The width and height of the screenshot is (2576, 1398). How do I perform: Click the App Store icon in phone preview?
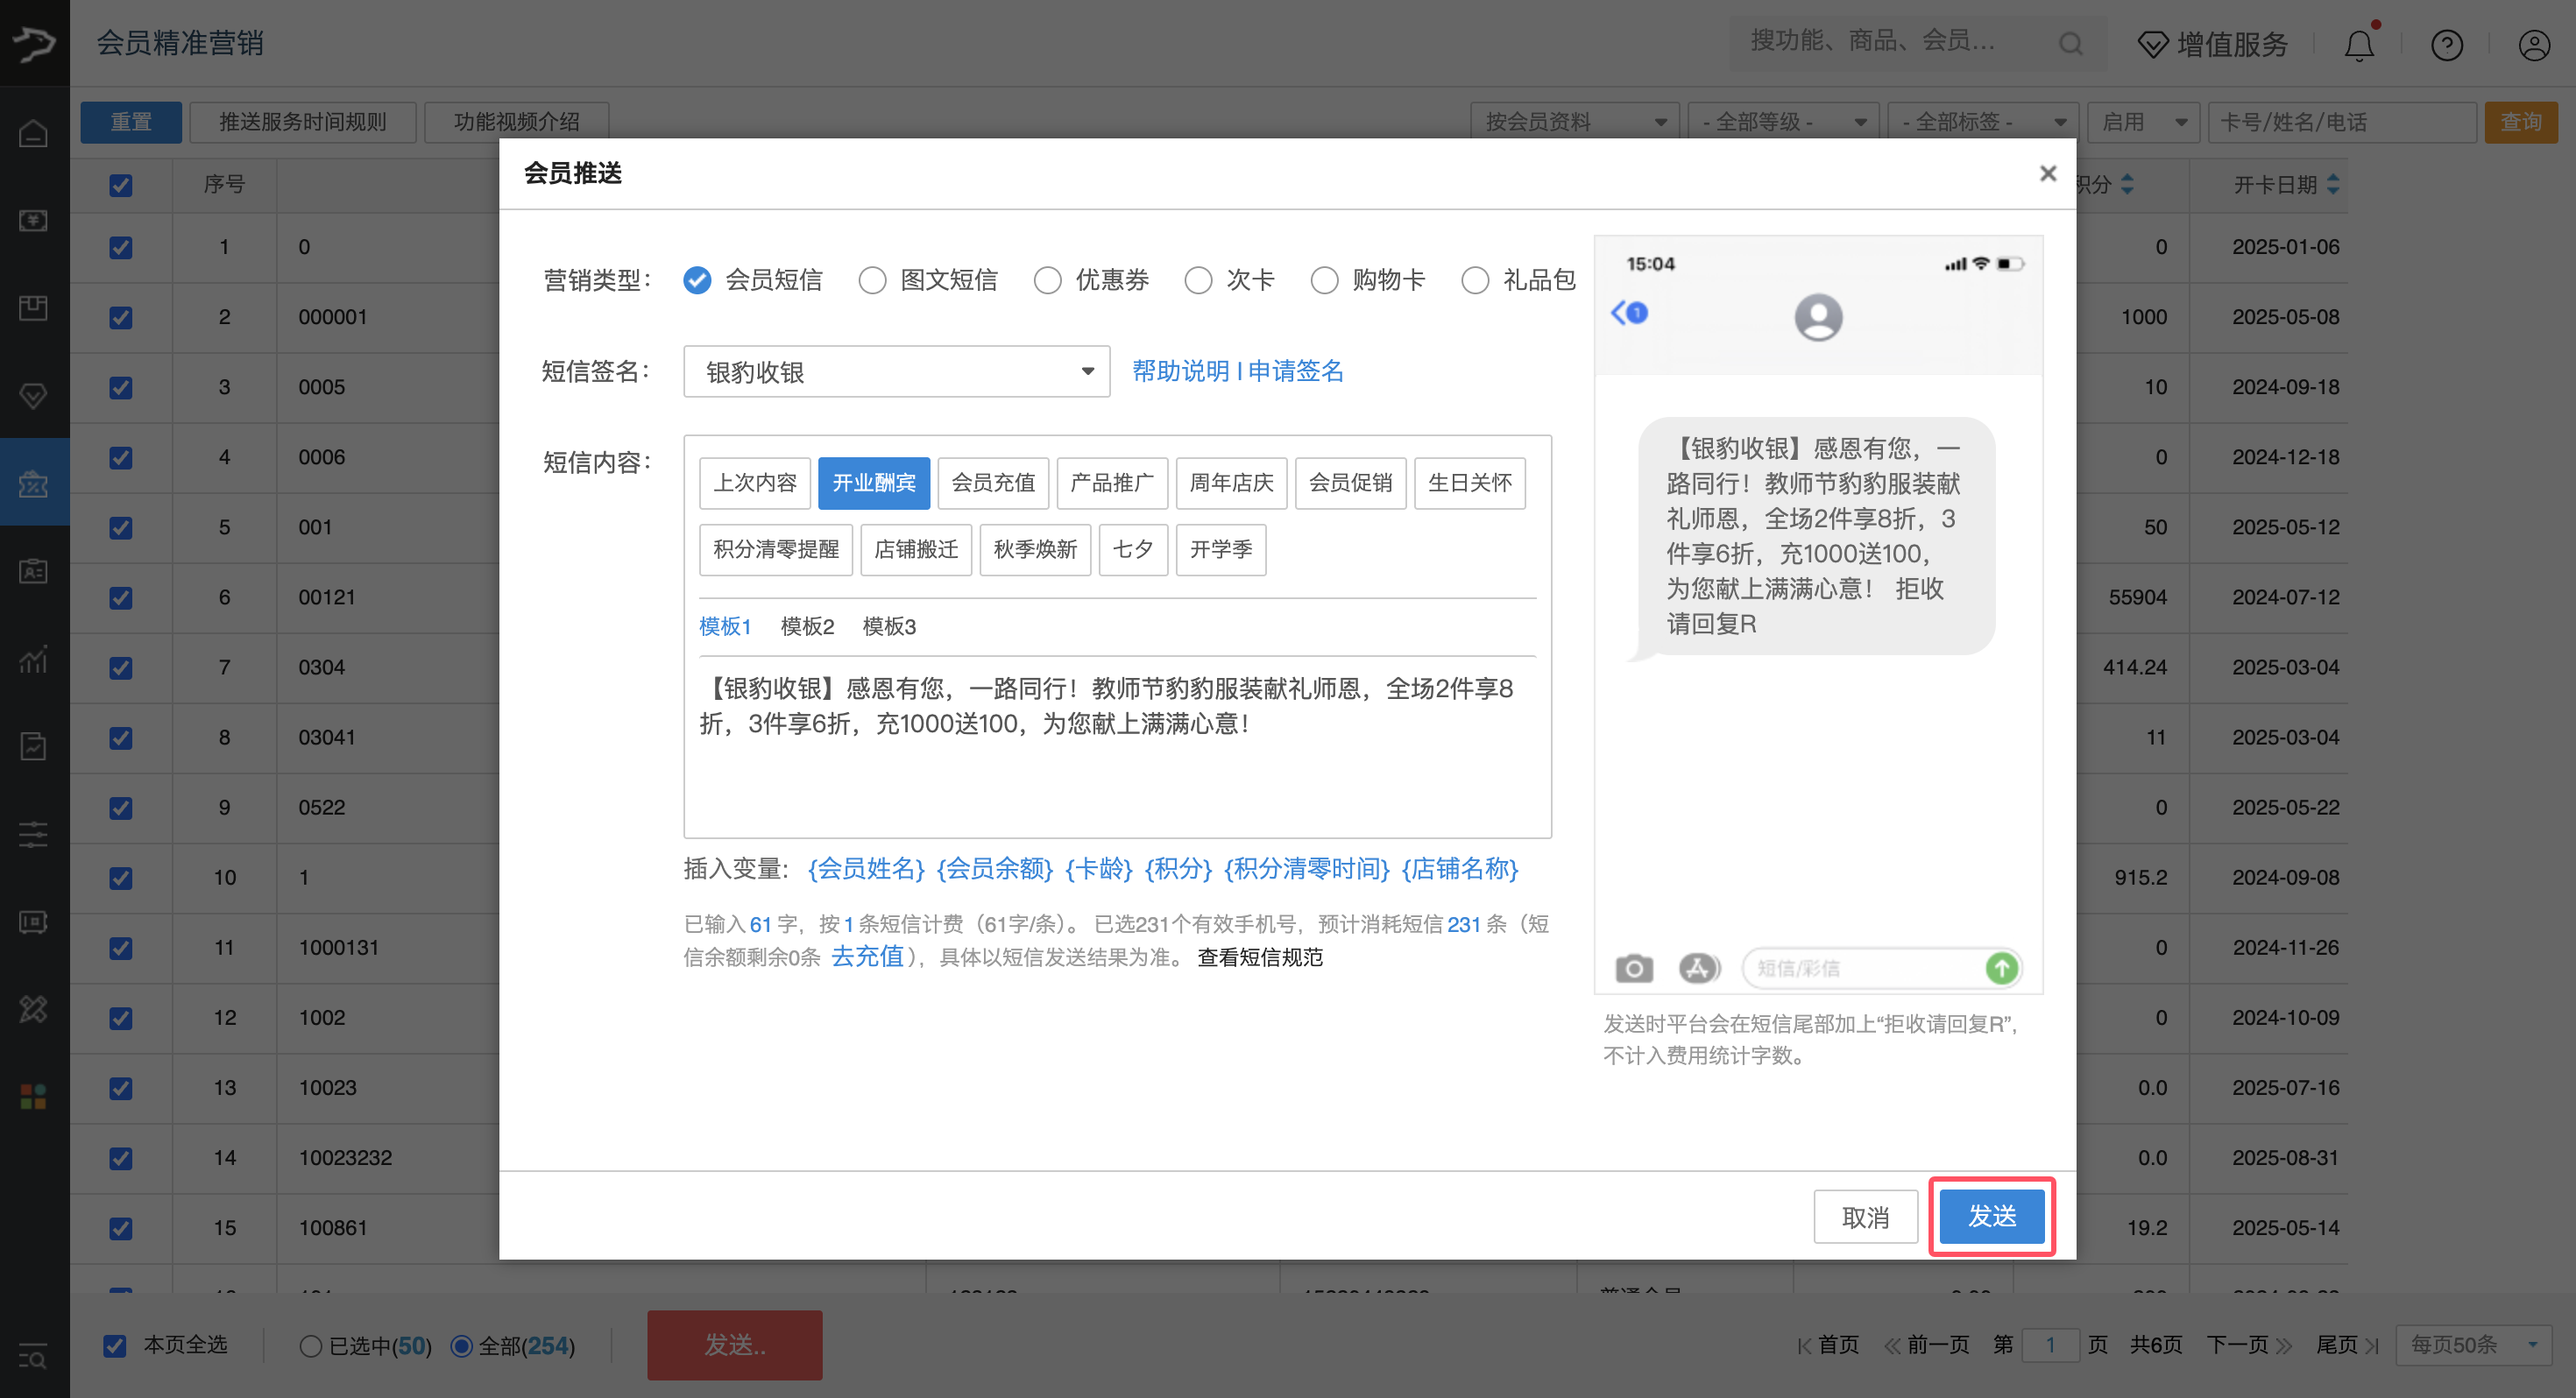(1698, 968)
